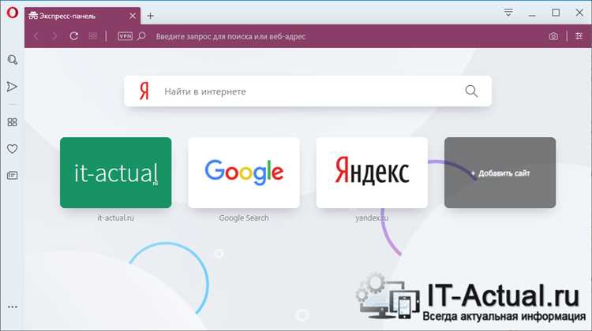Click the yandex.ru label
The image size is (592, 331).
(x=372, y=218)
